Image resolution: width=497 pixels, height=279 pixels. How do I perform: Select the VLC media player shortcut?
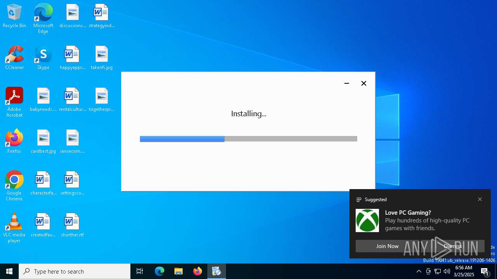click(14, 228)
